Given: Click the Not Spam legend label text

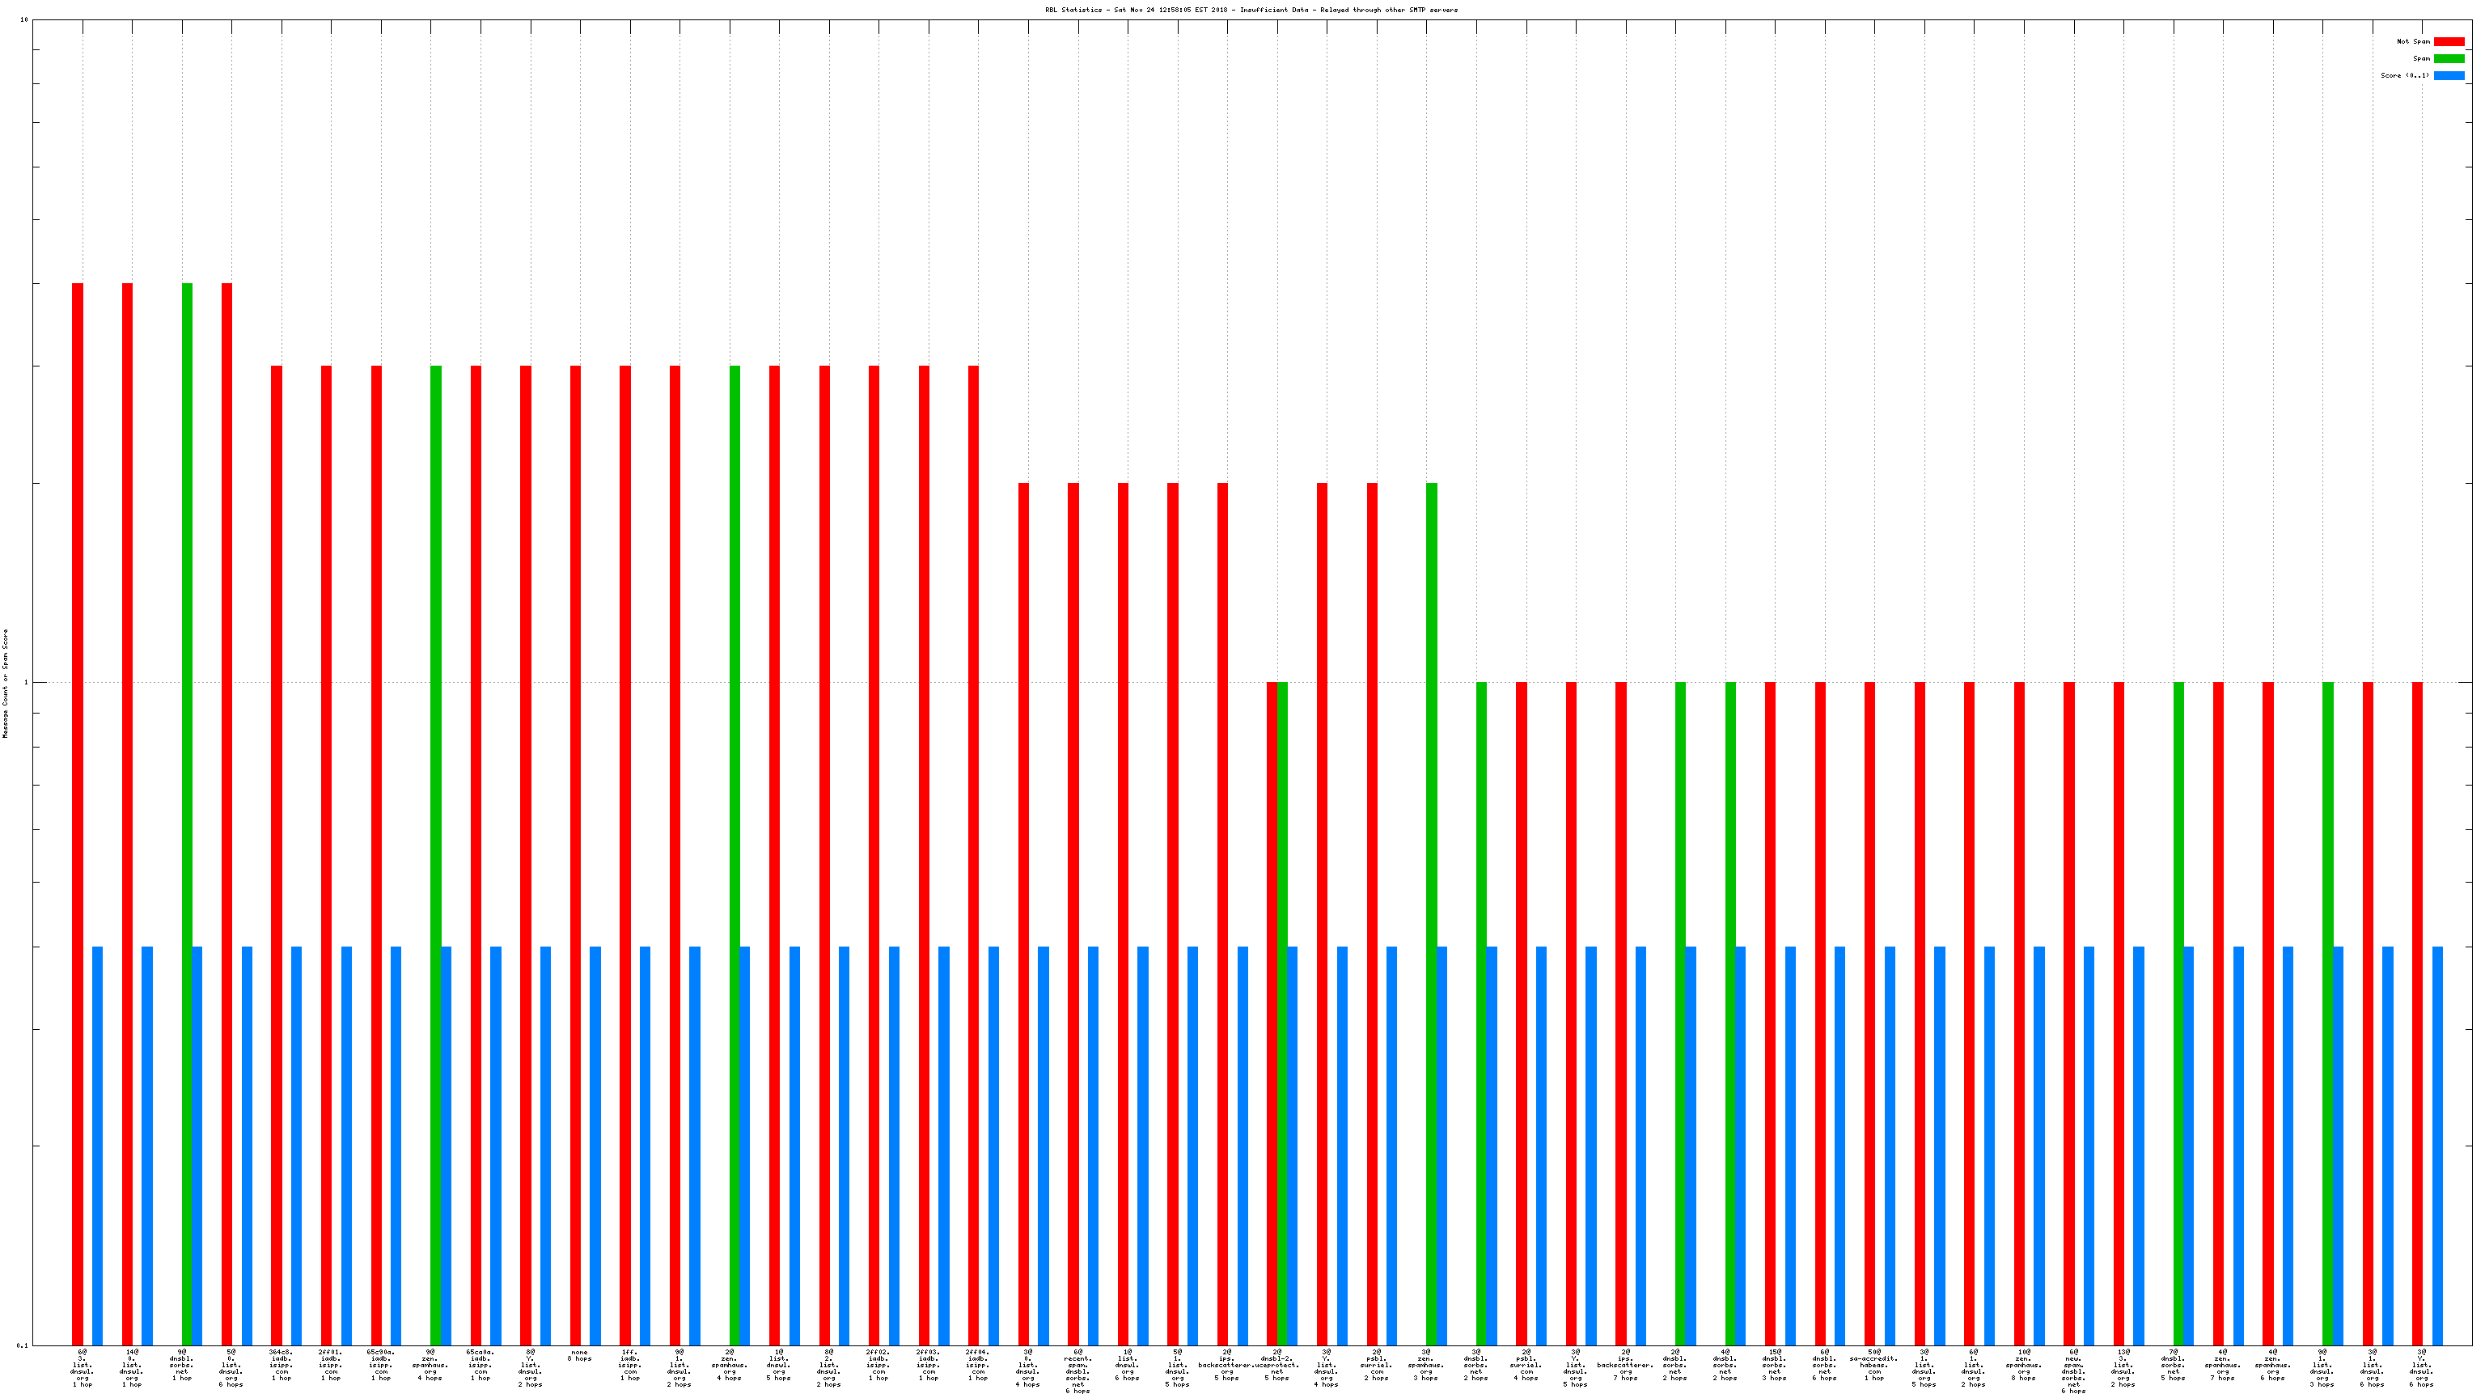Looking at the screenshot, I should 2413,41.
